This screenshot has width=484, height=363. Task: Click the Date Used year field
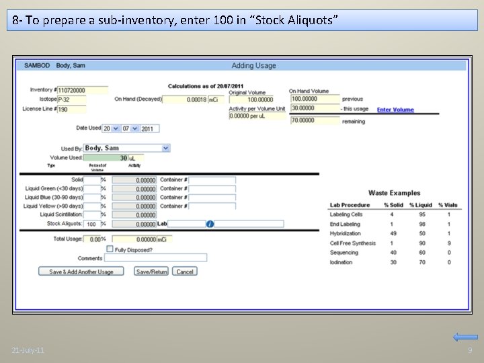[x=150, y=128]
